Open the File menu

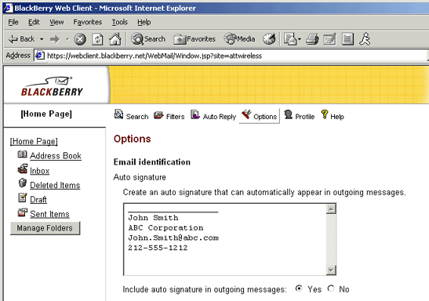pos(13,22)
